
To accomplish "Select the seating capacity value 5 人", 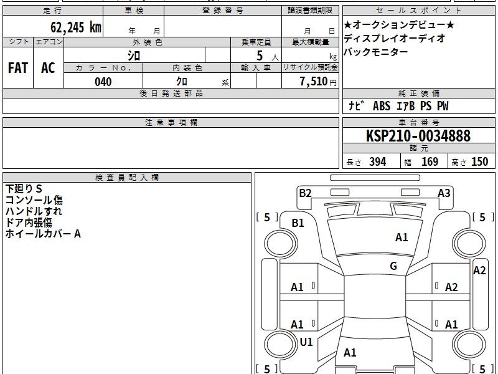I will pyautogui.click(x=268, y=56).
